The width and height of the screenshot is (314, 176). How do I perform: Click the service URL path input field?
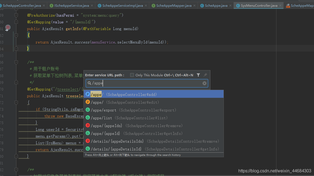point(147,83)
